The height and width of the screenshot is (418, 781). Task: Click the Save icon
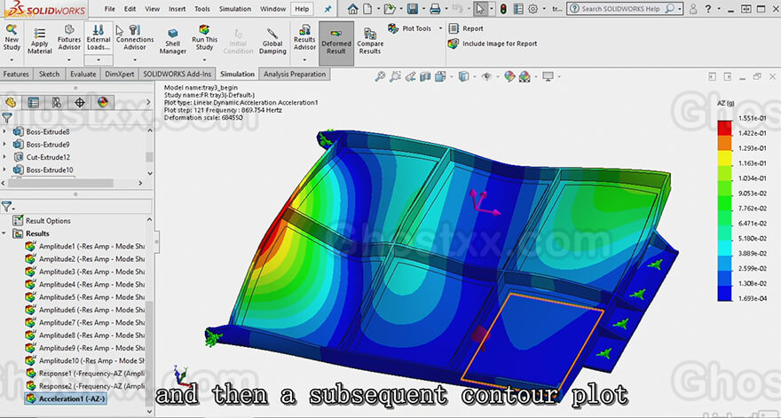[x=412, y=9]
